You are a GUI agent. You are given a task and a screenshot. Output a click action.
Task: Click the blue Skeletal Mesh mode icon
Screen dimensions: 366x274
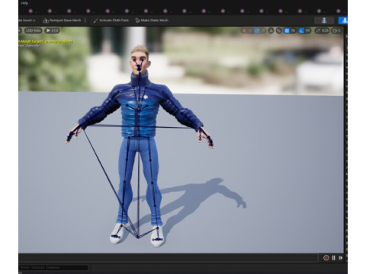tap(343, 21)
